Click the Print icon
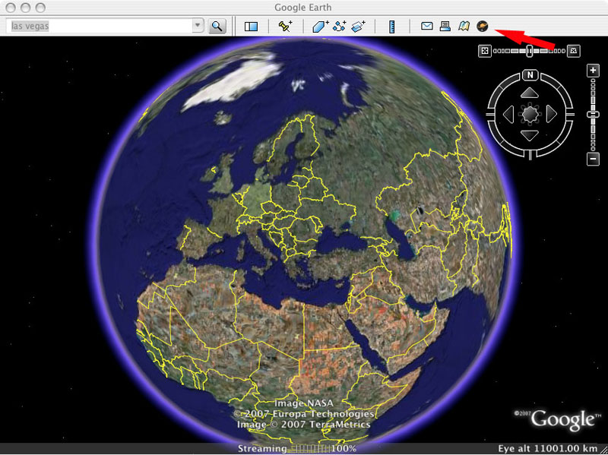 [x=445, y=26]
